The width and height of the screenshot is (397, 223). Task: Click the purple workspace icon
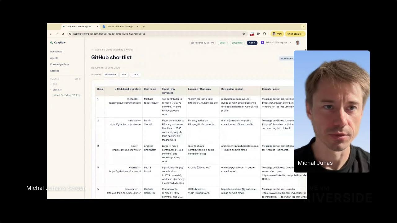coord(262,43)
